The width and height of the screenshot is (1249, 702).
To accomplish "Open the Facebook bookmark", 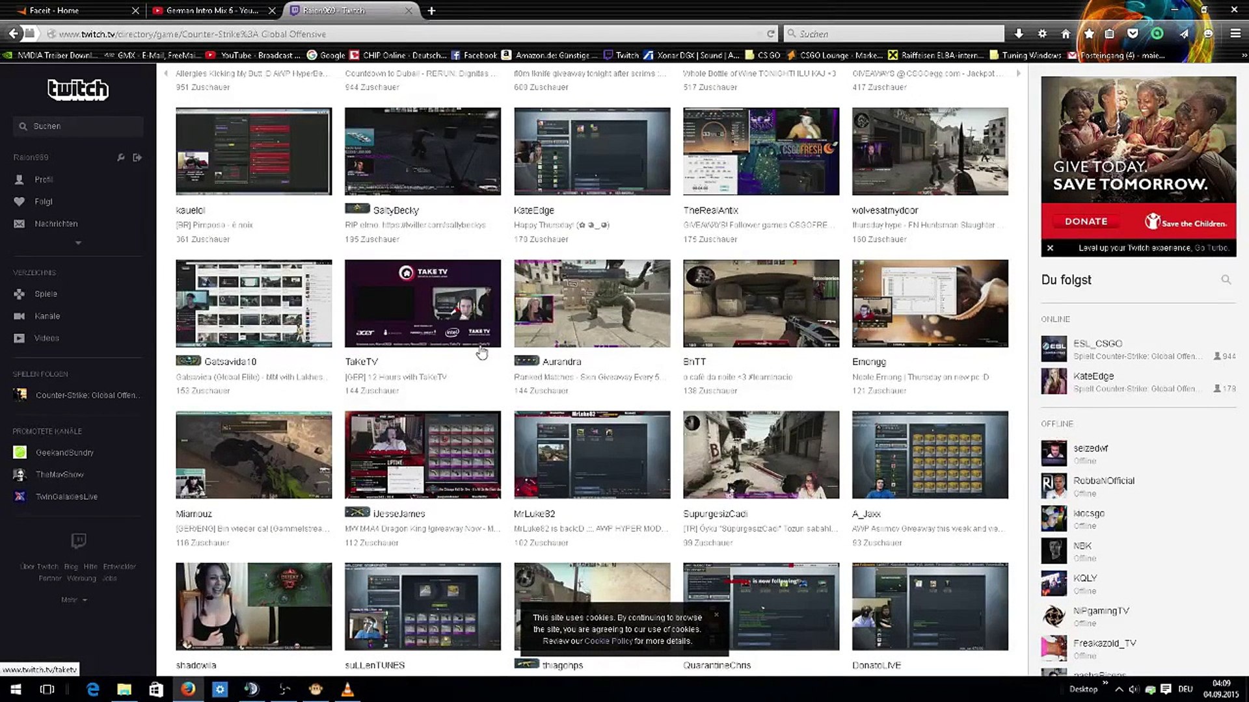I will coord(474,55).
